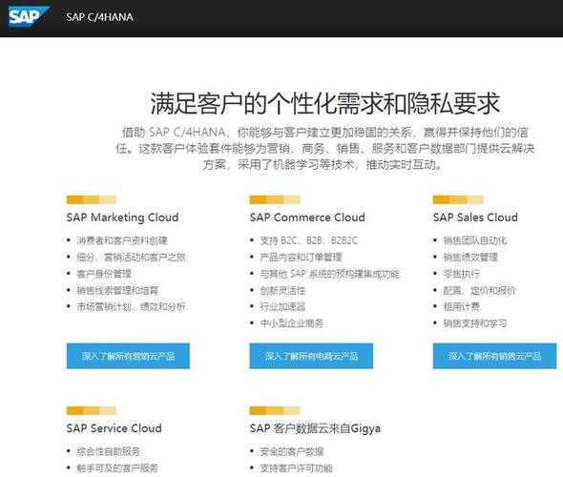563x477 pixels.
Task: Open the sales cloud products button
Action: click(x=494, y=356)
